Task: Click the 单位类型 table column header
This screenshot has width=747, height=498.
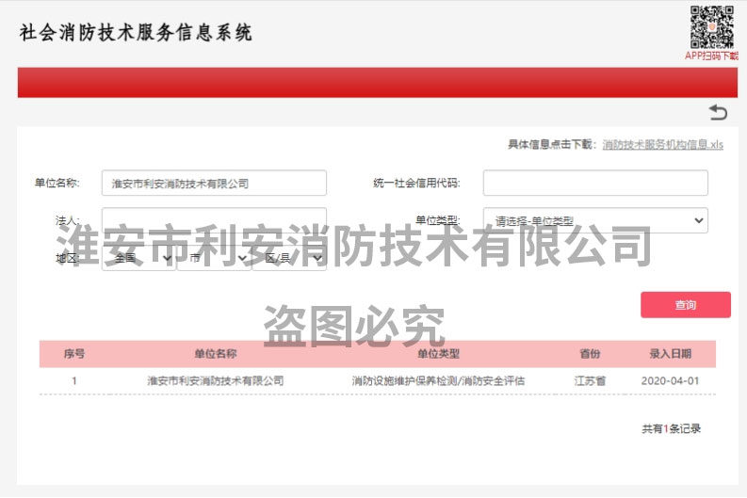Action: point(438,354)
